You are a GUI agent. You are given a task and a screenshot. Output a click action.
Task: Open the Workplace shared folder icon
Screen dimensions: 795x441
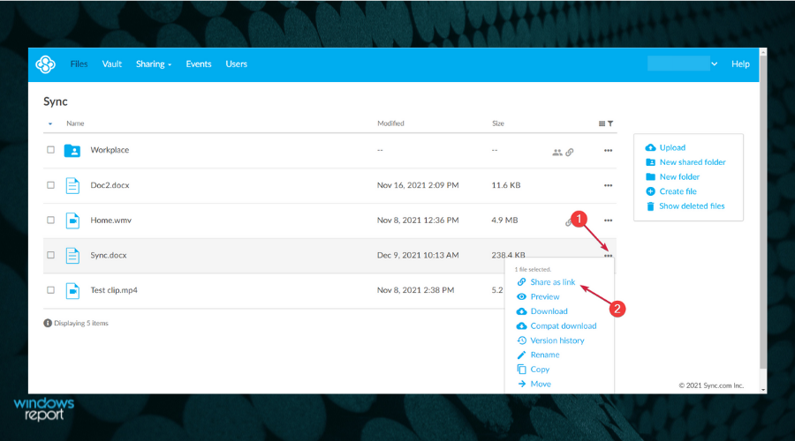(72, 150)
